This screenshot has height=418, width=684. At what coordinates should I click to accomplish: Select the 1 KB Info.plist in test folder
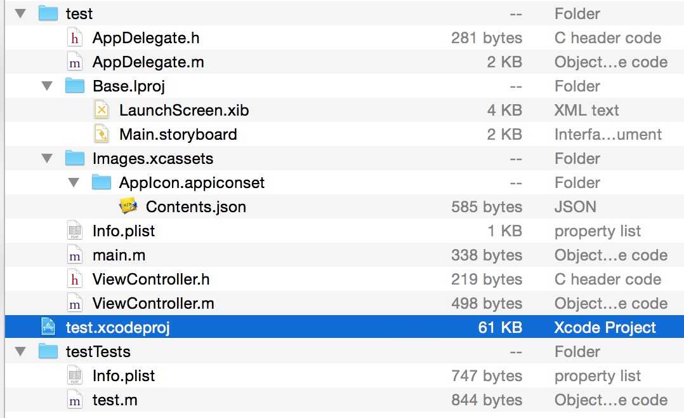point(123,231)
